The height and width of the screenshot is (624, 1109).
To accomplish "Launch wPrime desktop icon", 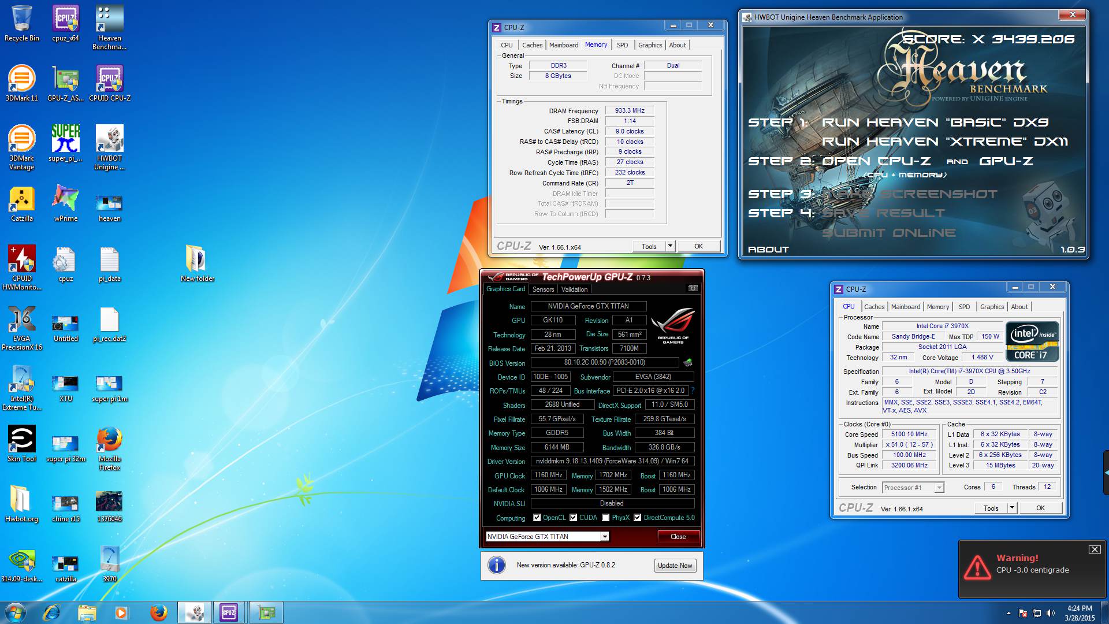I will pyautogui.click(x=65, y=203).
